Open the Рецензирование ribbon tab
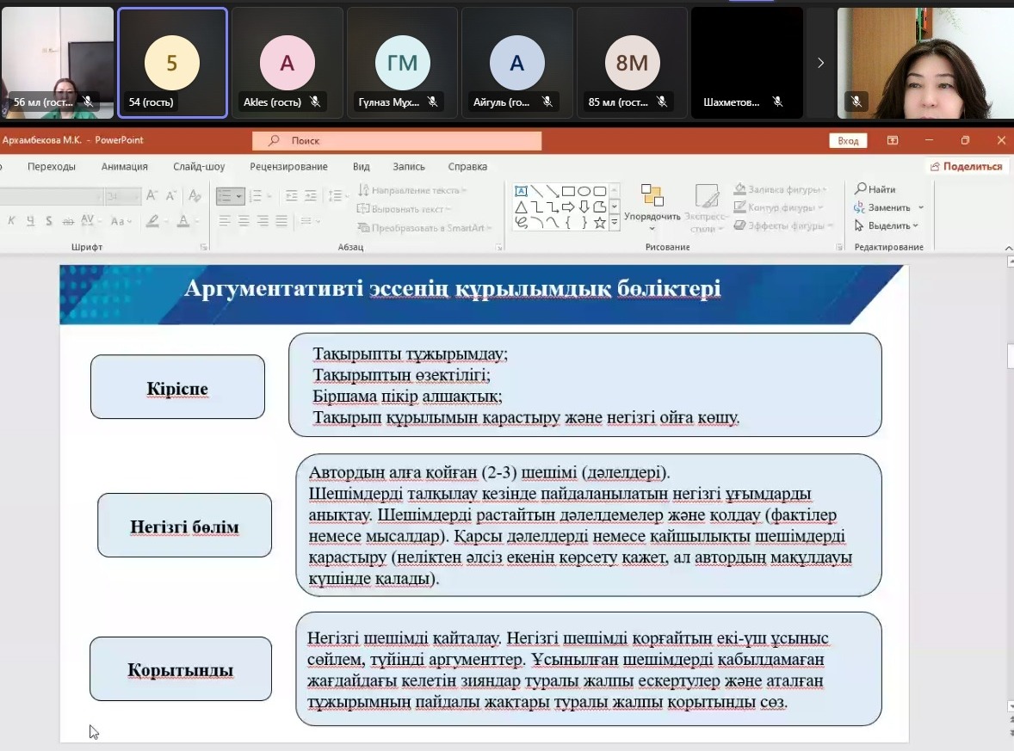The image size is (1014, 751). (x=288, y=167)
